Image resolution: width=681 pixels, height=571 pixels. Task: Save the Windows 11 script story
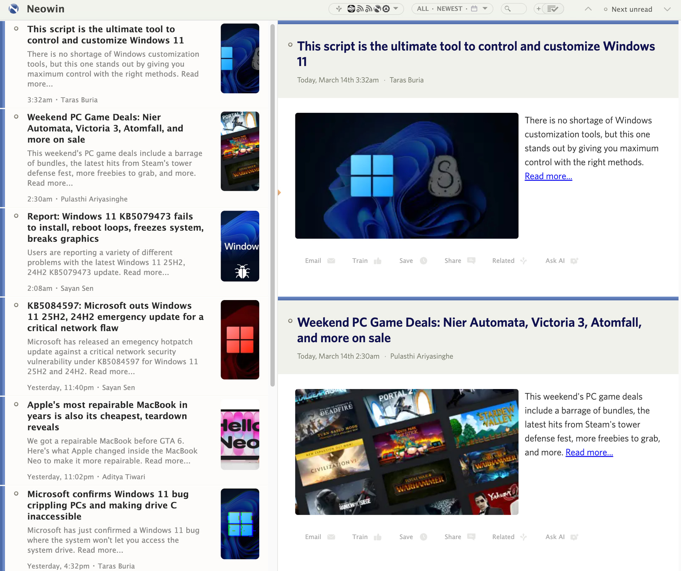[423, 261]
